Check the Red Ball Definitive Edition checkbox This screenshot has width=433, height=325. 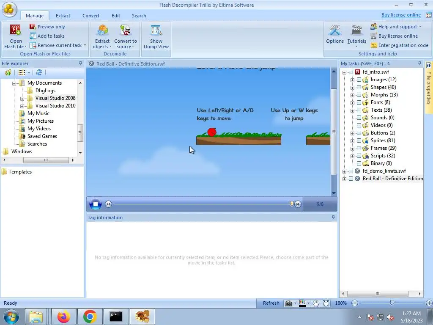tap(351, 179)
